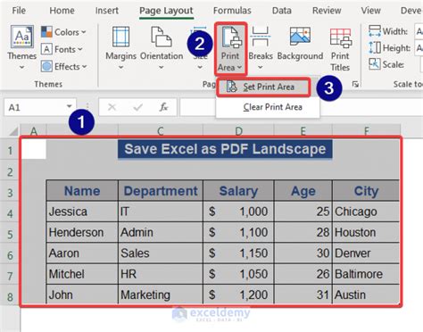This screenshot has width=423, height=332.
Task: Select row 4 header
Action: 10,213
